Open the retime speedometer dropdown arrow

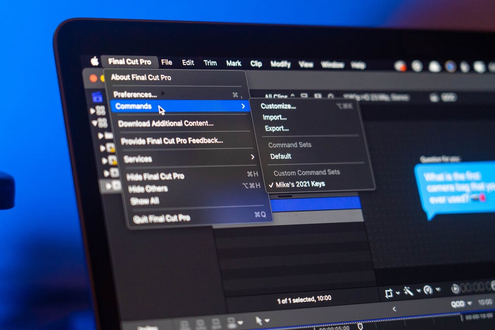[x=438, y=289]
